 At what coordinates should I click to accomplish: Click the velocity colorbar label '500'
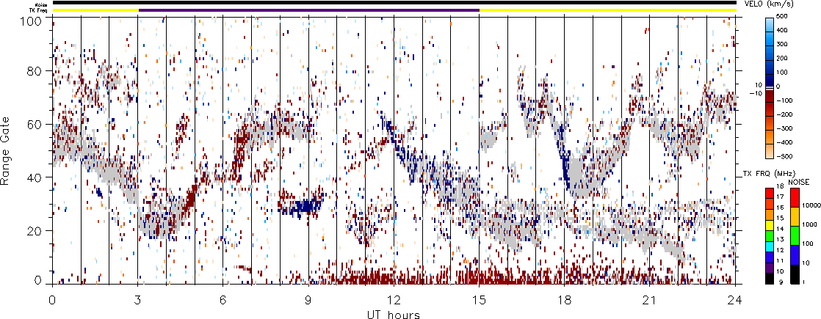point(783,16)
